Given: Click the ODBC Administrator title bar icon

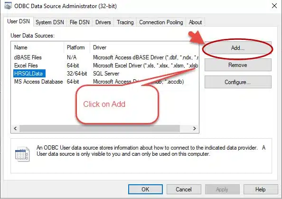Looking at the screenshot, I should pos(8,6).
